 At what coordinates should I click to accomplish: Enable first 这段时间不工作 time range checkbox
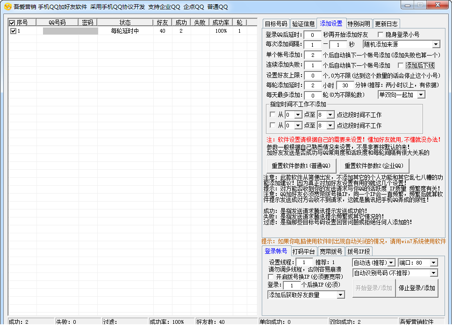tap(273, 115)
